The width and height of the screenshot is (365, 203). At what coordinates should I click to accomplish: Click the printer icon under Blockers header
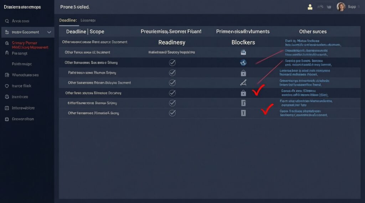pyautogui.click(x=243, y=52)
